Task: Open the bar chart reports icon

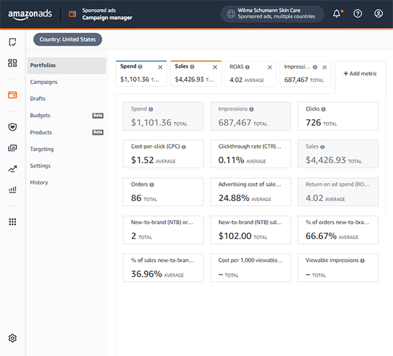Action: click(13, 190)
